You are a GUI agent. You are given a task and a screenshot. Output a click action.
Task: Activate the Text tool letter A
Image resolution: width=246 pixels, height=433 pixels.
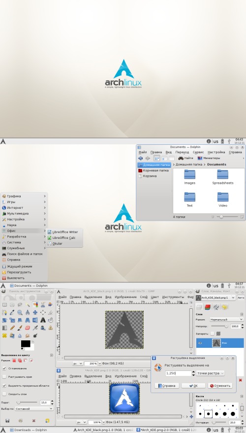(x=43, y=320)
